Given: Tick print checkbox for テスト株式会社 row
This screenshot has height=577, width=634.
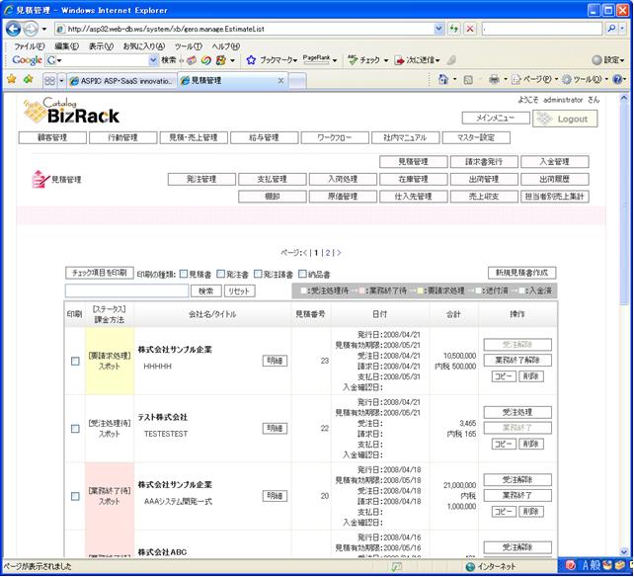Looking at the screenshot, I should [75, 429].
